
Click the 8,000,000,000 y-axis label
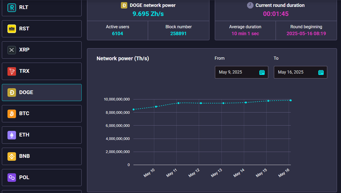point(118,113)
